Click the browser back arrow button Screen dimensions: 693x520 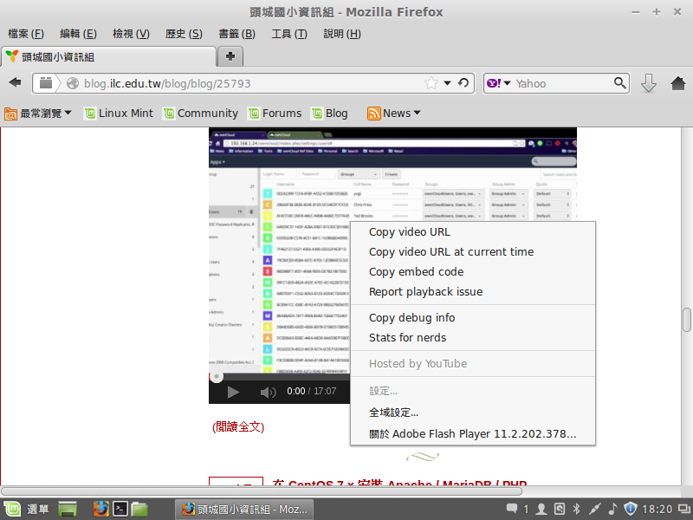[x=15, y=83]
